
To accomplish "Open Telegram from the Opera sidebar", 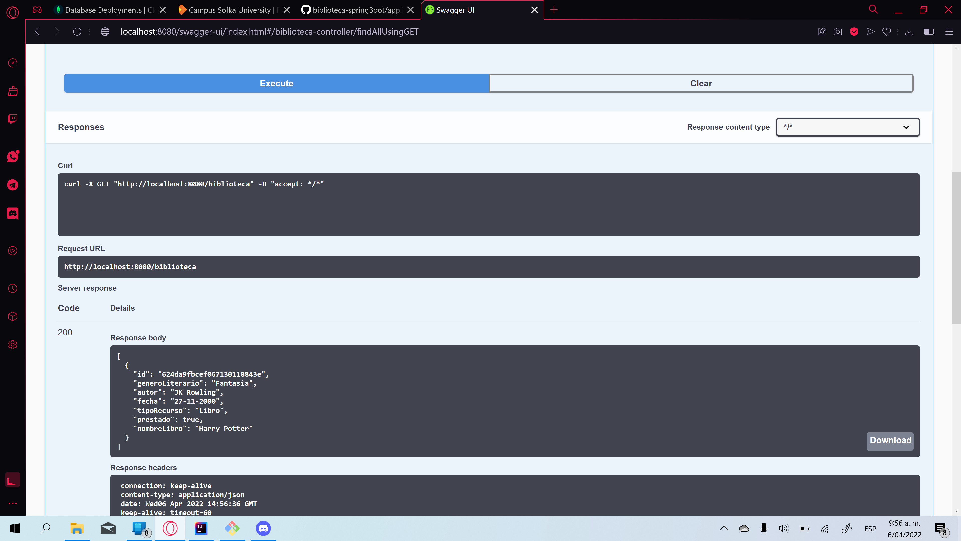I will point(12,185).
